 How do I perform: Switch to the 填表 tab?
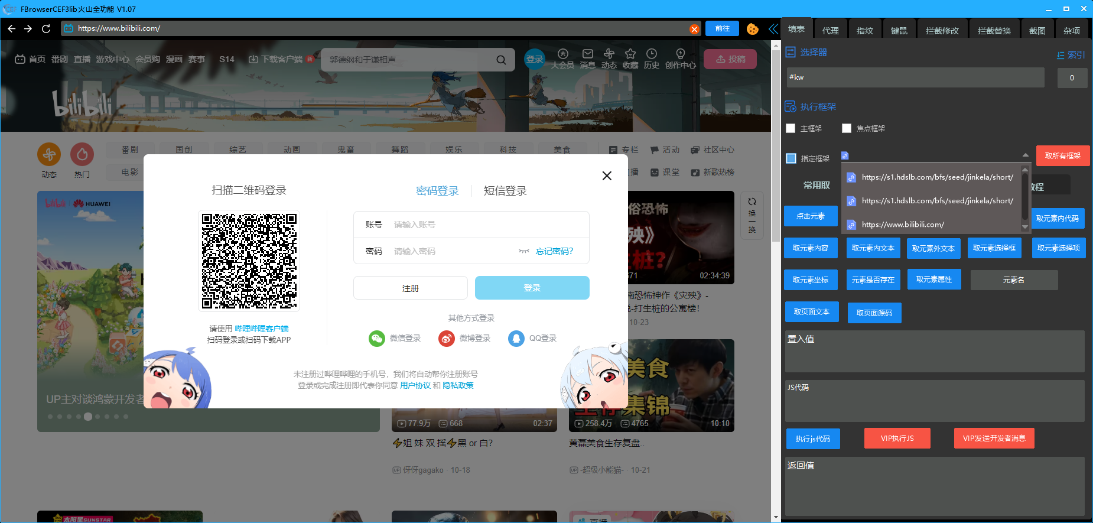click(796, 29)
